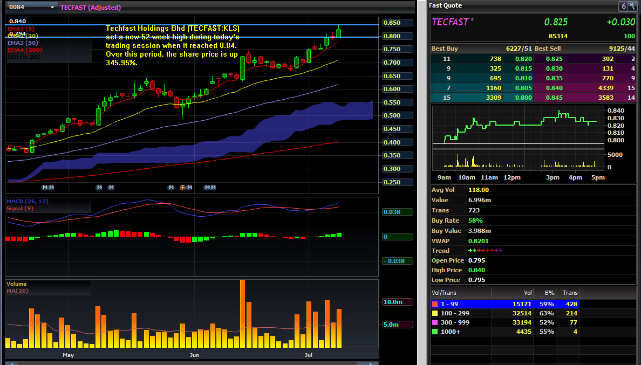
Task: Click the green swatch beside 1000+
Action: tap(435, 332)
